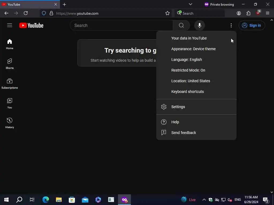Open the Mail app from taskbar
The height and width of the screenshot is (205, 274).
(x=85, y=200)
